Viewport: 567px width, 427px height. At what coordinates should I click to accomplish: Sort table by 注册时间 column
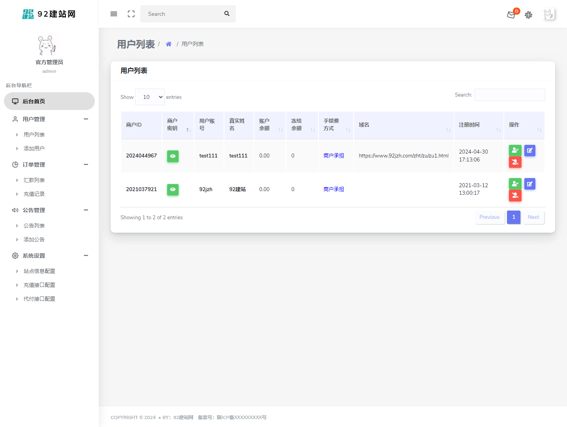point(478,125)
